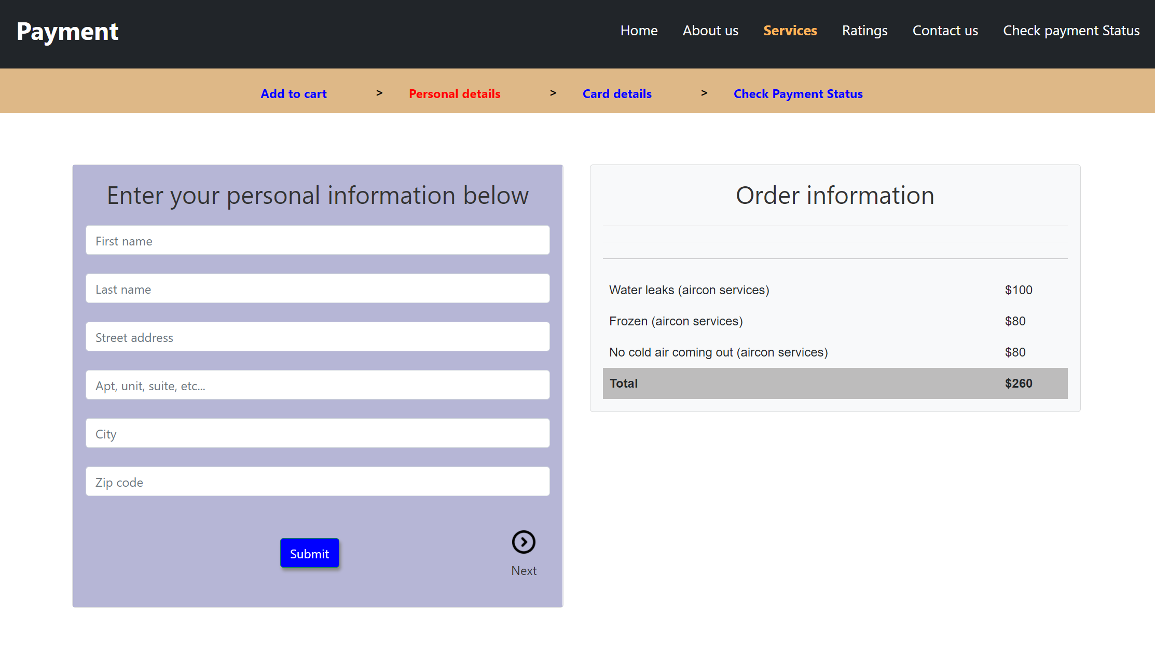Image resolution: width=1155 pixels, height=645 pixels.
Task: Click the Next circled arrow icon
Action: 524,542
